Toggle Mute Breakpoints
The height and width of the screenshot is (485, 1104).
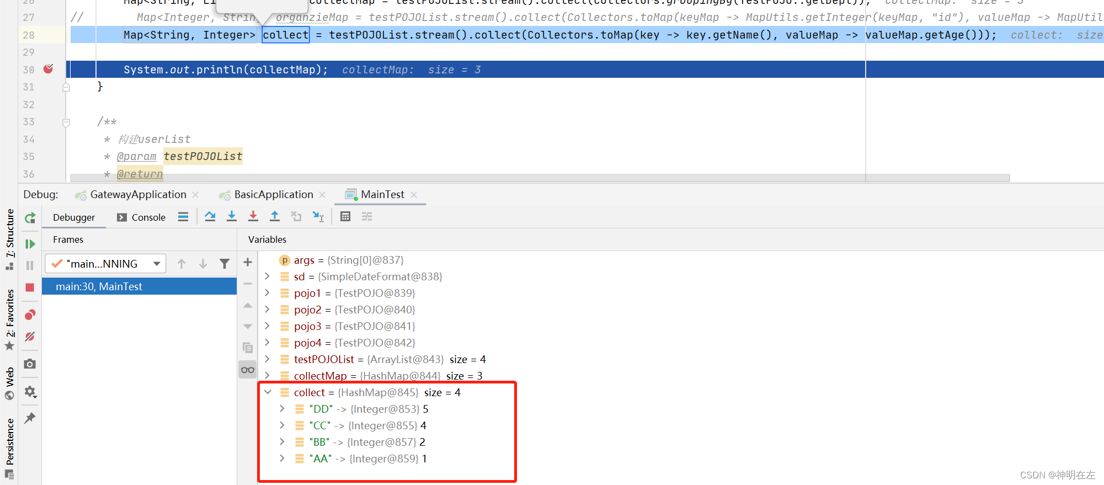pyautogui.click(x=30, y=337)
